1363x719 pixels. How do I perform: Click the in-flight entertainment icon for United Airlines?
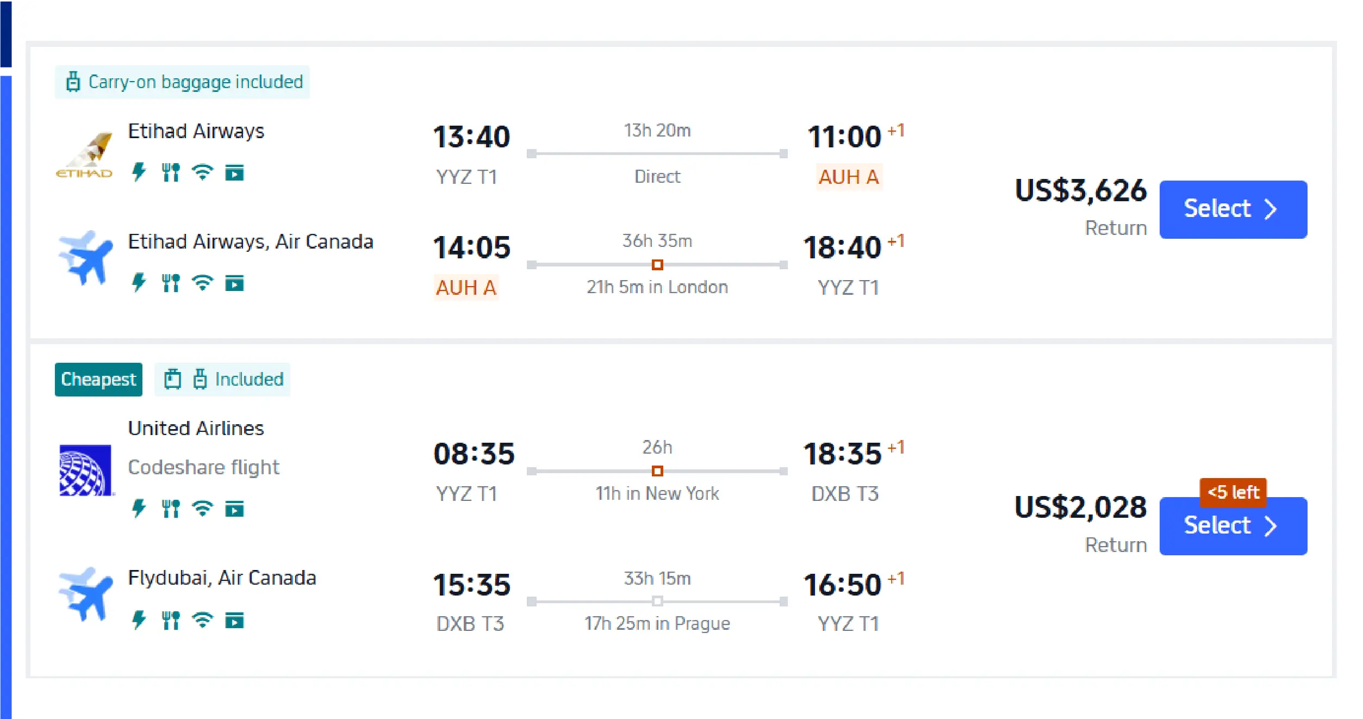(x=234, y=509)
